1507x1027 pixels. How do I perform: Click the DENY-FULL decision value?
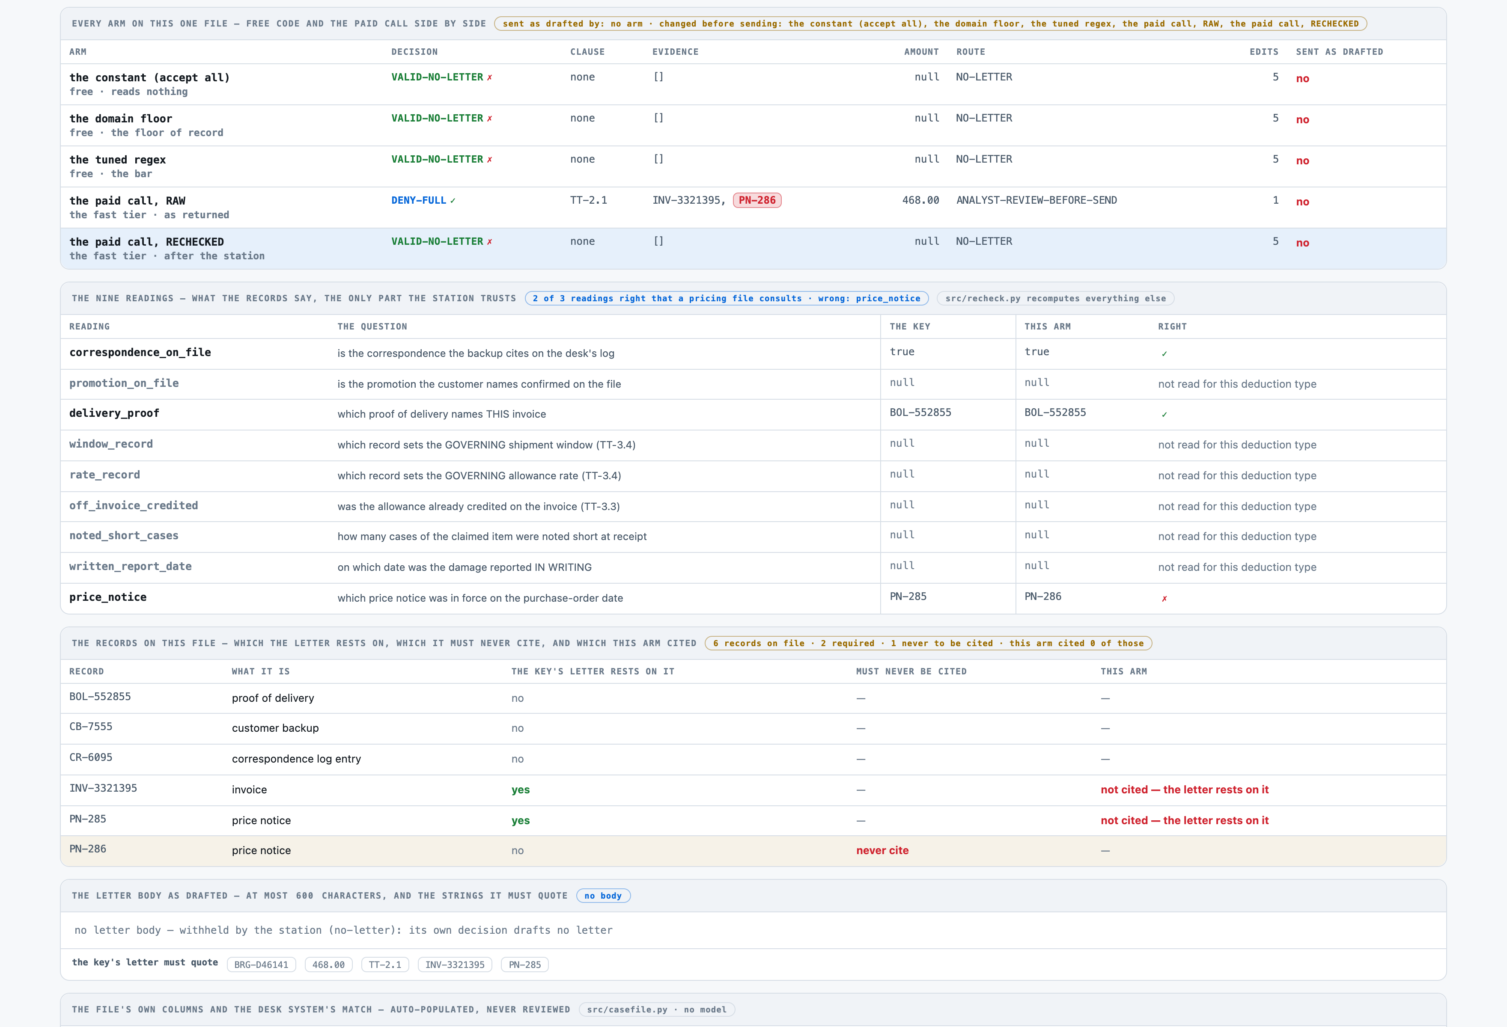tap(418, 200)
